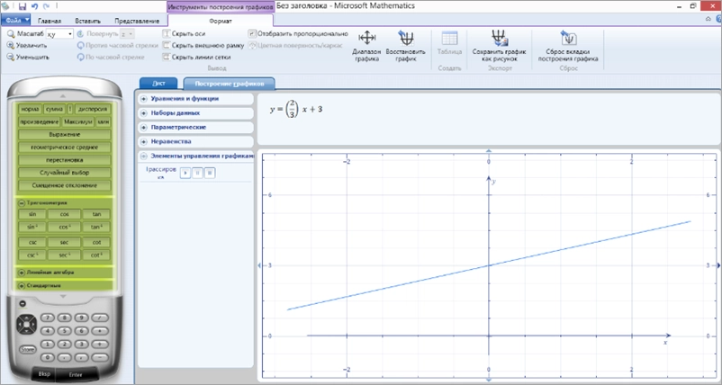Click the геометрическое среднее button

coord(65,148)
